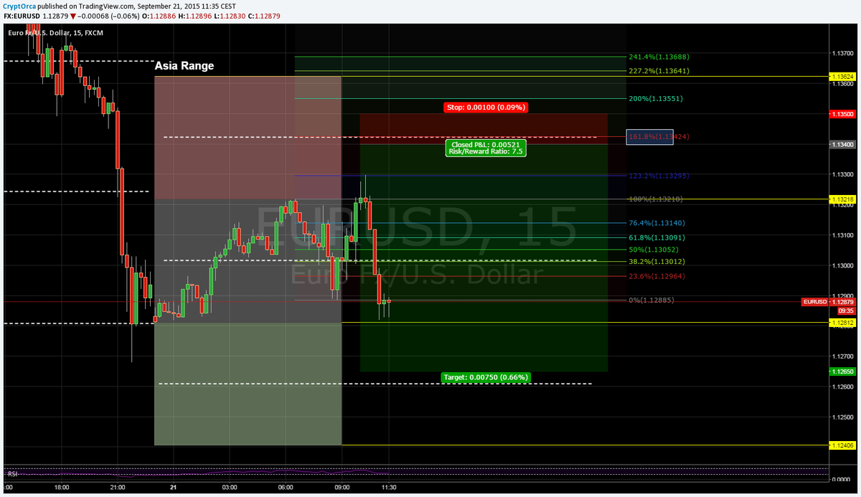
Task: Click the green 'Closed P&L: 0.00521' label
Action: [486, 144]
